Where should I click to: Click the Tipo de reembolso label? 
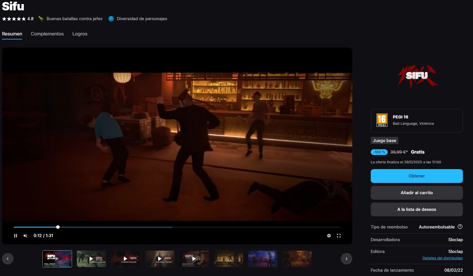[x=389, y=227]
